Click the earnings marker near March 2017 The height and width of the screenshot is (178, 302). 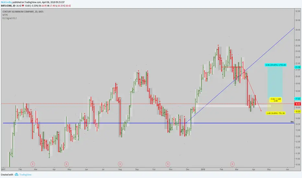click(x=32, y=164)
